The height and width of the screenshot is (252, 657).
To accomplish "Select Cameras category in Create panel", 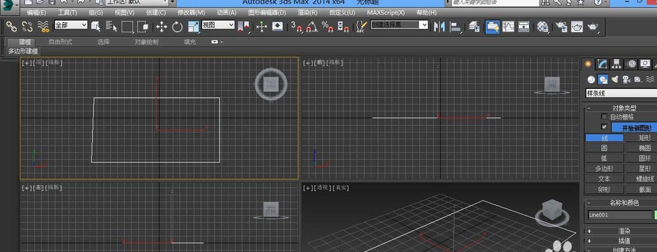I will coord(626,79).
